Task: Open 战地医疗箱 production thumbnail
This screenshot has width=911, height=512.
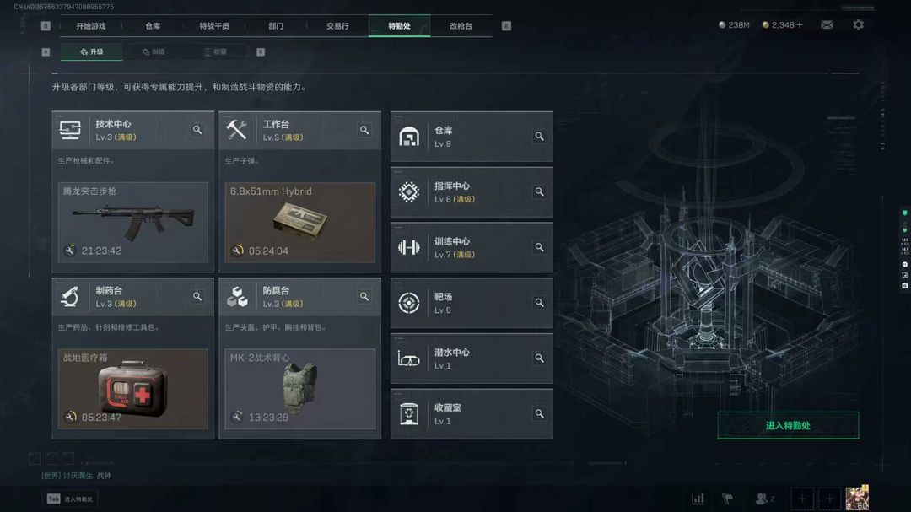Action: tap(133, 389)
